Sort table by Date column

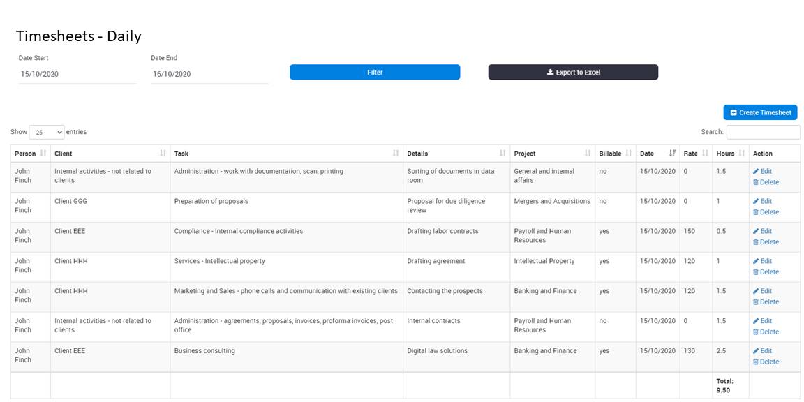pyautogui.click(x=658, y=154)
